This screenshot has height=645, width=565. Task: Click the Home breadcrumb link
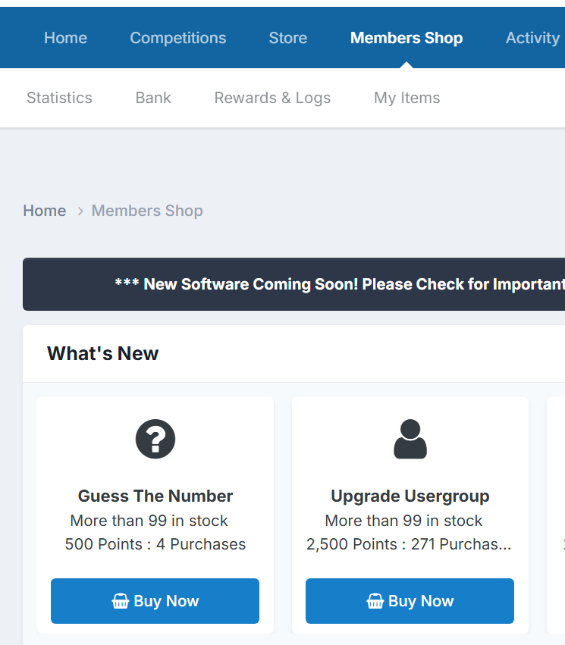(44, 211)
